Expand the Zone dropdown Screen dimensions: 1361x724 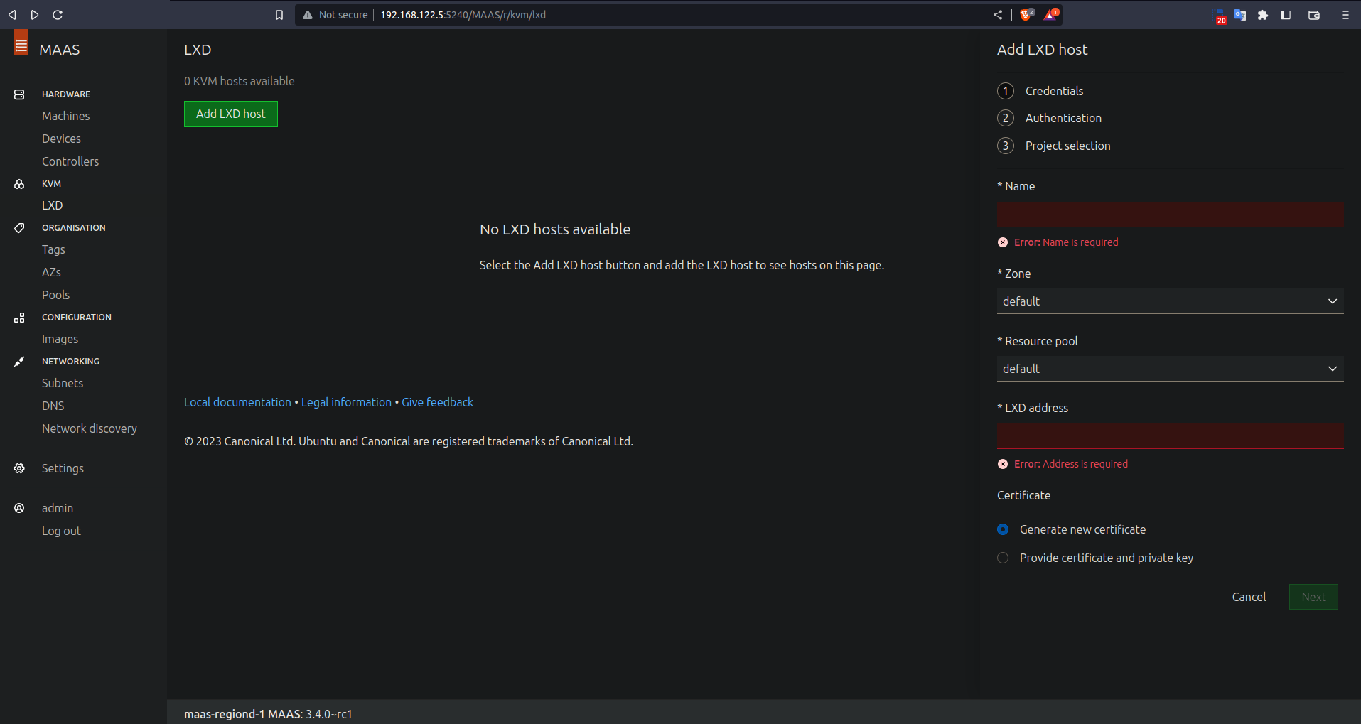click(x=1169, y=301)
